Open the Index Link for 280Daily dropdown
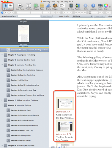 pos(82,16)
